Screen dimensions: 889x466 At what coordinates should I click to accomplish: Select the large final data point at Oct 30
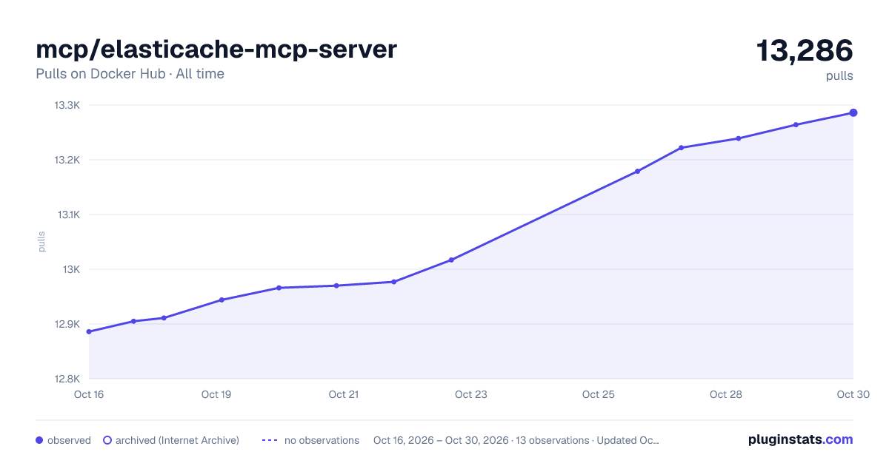click(853, 112)
